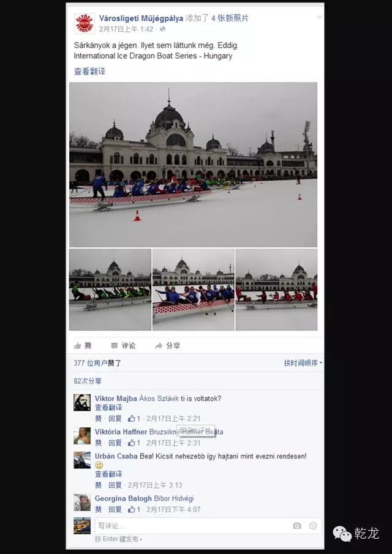The height and width of the screenshot is (554, 392).
Task: Open the 按时间顺序 sort dropdown
Action: click(303, 363)
